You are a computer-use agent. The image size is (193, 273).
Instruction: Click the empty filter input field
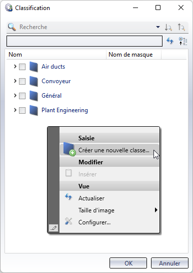tap(84, 41)
